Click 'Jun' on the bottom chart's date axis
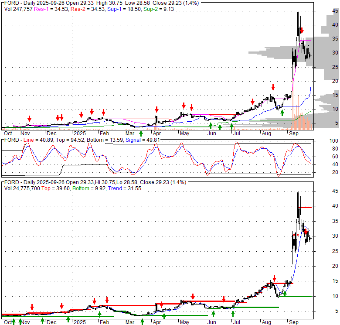The height and width of the screenshot is (325, 340). click(212, 322)
